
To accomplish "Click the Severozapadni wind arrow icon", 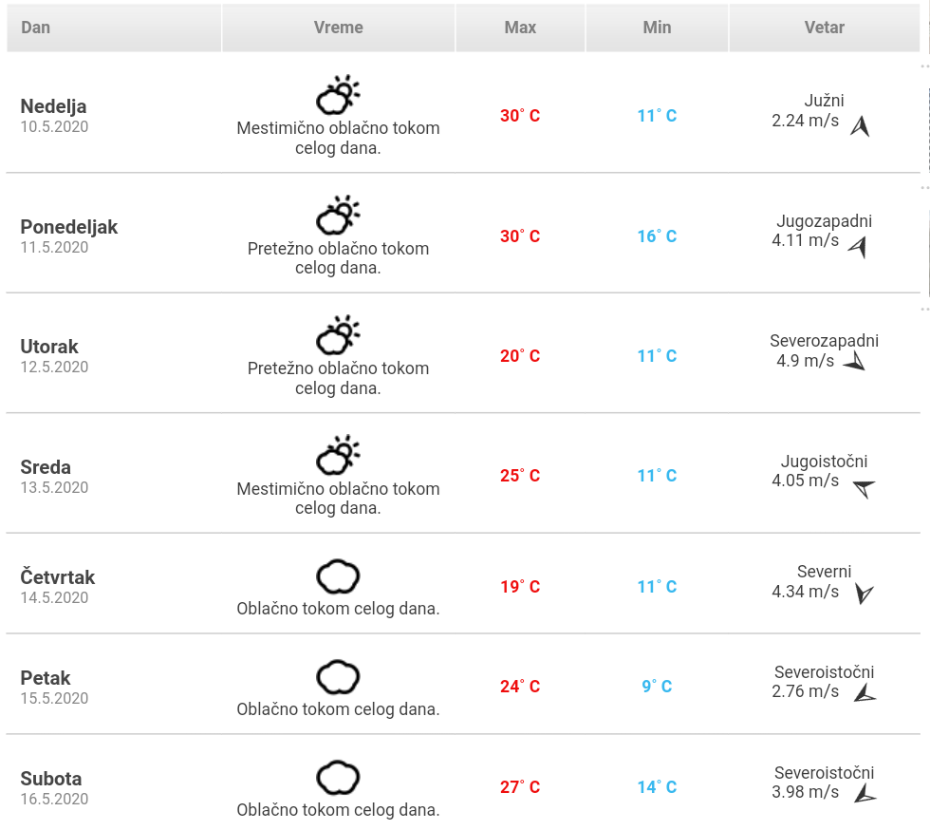I will pyautogui.click(x=854, y=362).
